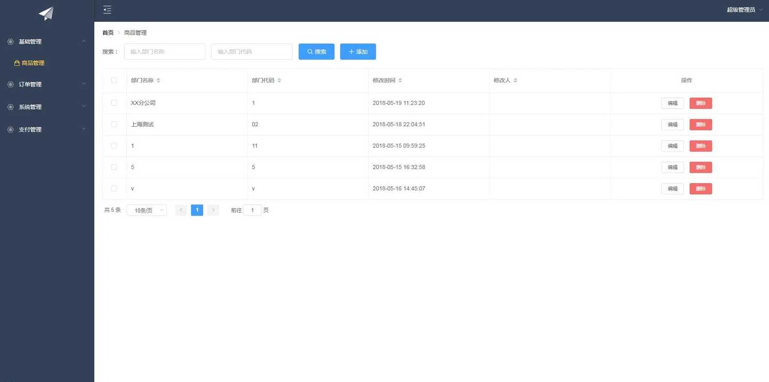This screenshot has height=382, width=769.
Task: Expand the 订单管理 menu chevron
Action: pos(84,84)
